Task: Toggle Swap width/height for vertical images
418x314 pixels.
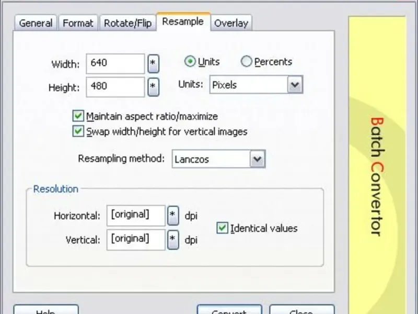Action: [78, 132]
